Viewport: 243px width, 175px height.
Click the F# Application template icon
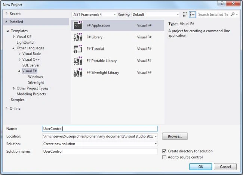(x=78, y=25)
